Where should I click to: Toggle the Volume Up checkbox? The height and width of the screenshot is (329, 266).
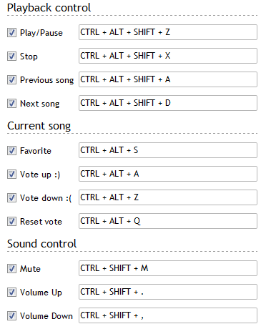pyautogui.click(x=11, y=292)
